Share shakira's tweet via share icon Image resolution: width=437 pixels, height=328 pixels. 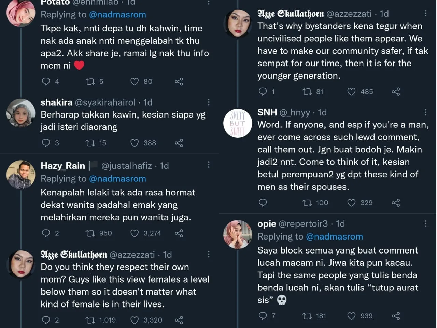[179, 143]
